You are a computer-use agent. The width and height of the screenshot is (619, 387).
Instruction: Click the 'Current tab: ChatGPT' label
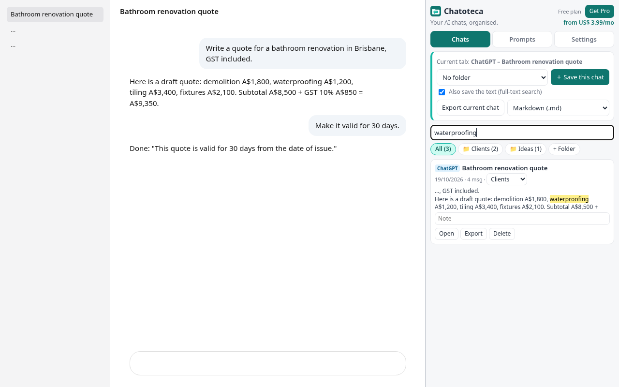point(509,62)
